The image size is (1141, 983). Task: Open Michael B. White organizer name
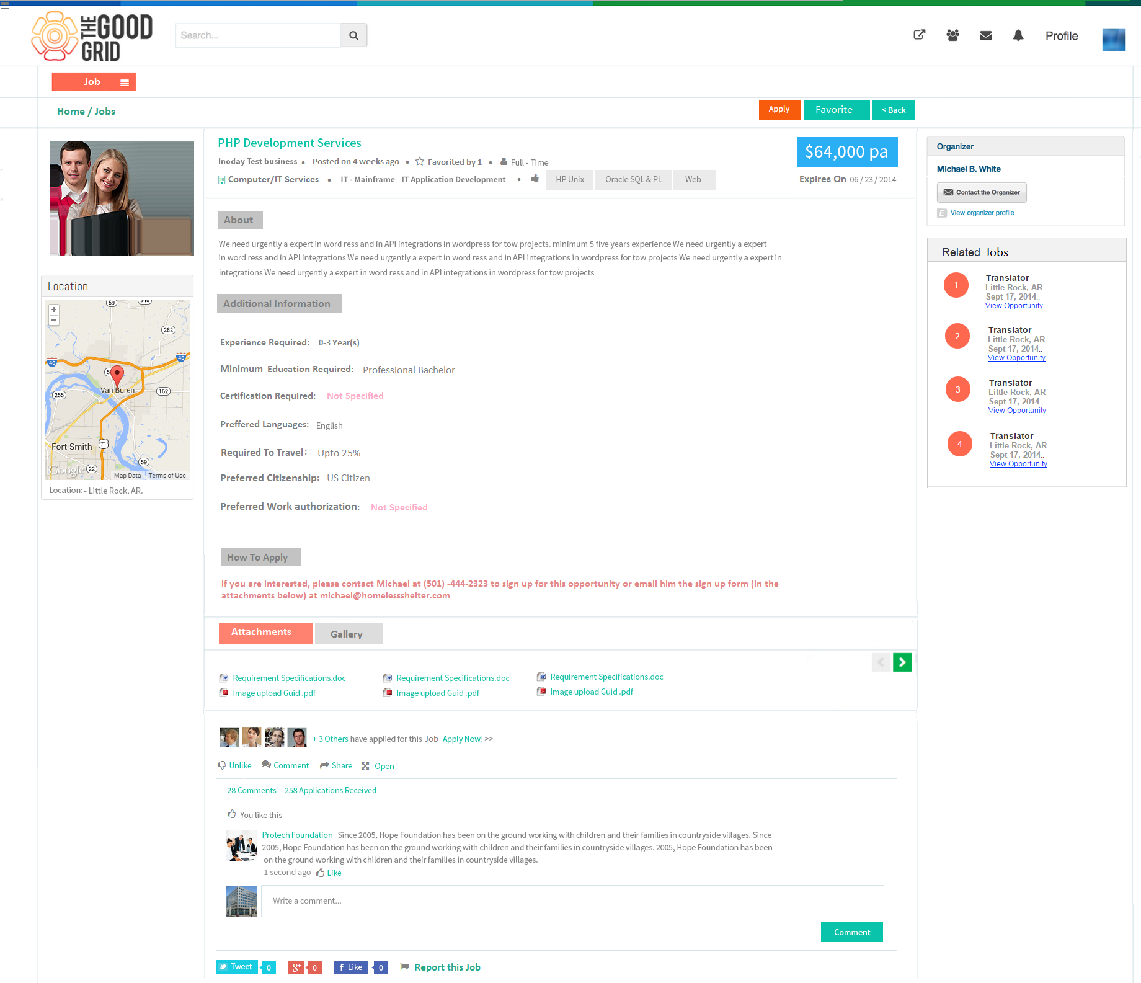(x=969, y=169)
